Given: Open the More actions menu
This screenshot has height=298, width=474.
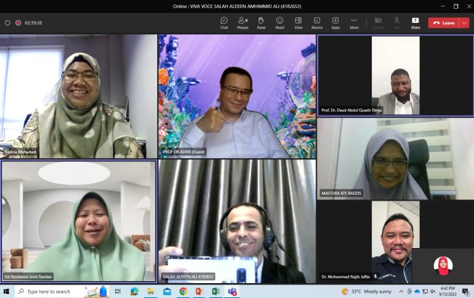Looking at the screenshot, I should [x=354, y=22].
